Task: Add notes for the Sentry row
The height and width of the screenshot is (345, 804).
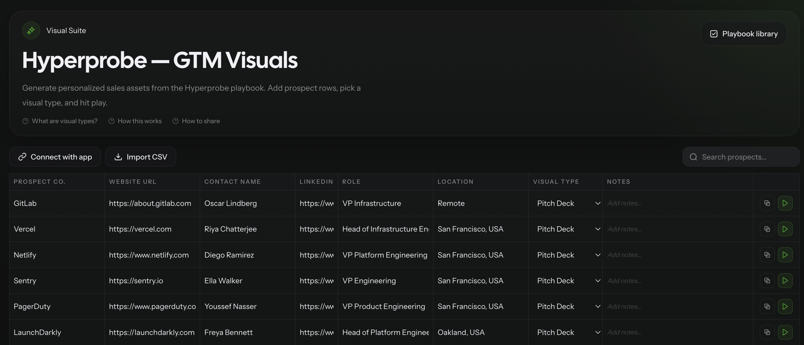Action: coord(678,281)
